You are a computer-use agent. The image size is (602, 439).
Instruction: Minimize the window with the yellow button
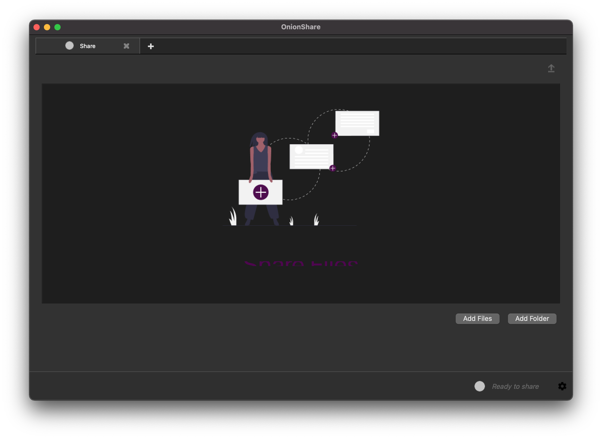(47, 27)
